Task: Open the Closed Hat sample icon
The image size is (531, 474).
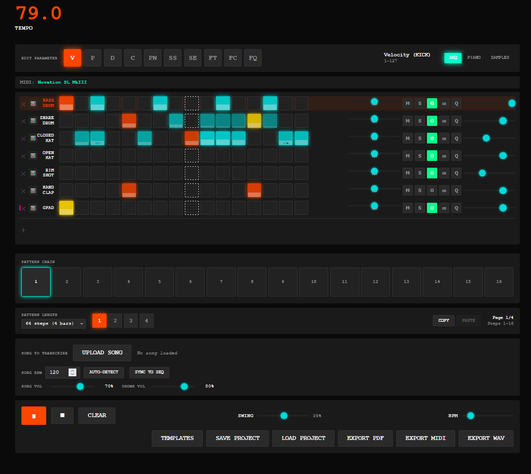Action: [x=33, y=138]
